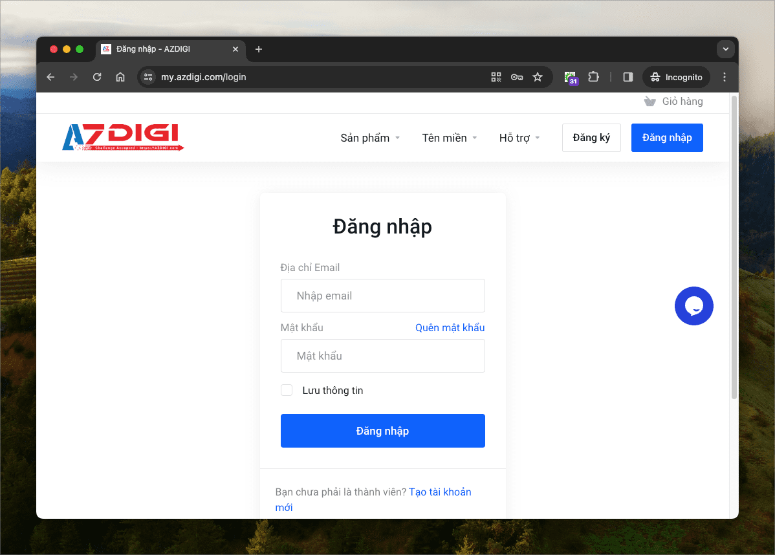This screenshot has width=775, height=555.
Task: Bookmark this page with the star icon
Action: point(538,77)
